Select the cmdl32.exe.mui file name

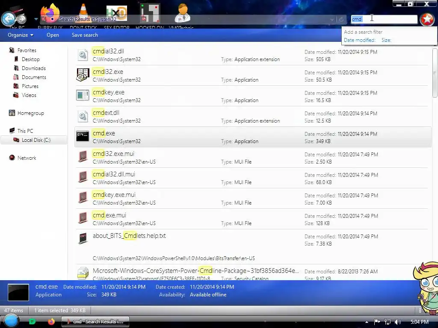(x=113, y=154)
